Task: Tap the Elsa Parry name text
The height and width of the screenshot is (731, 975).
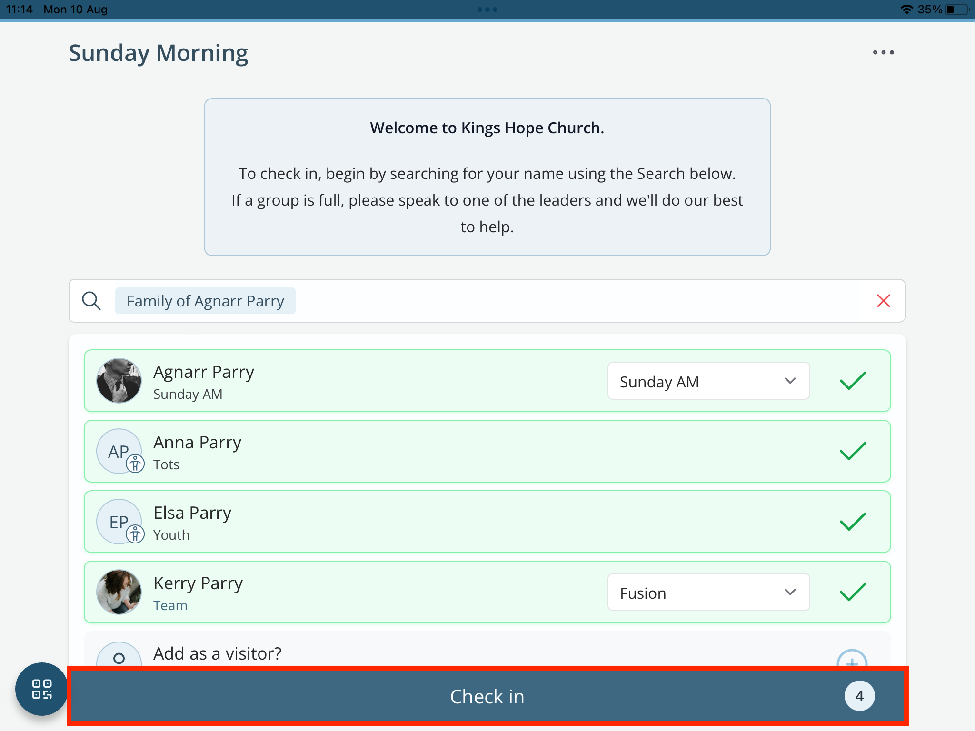Action: tap(192, 513)
